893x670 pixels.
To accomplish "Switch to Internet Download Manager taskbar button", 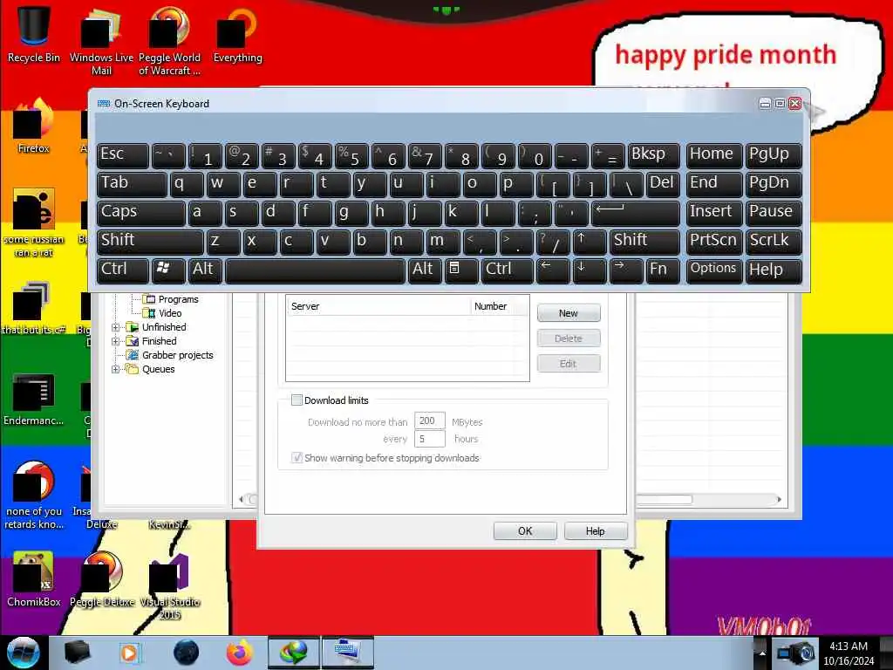I will tap(293, 653).
